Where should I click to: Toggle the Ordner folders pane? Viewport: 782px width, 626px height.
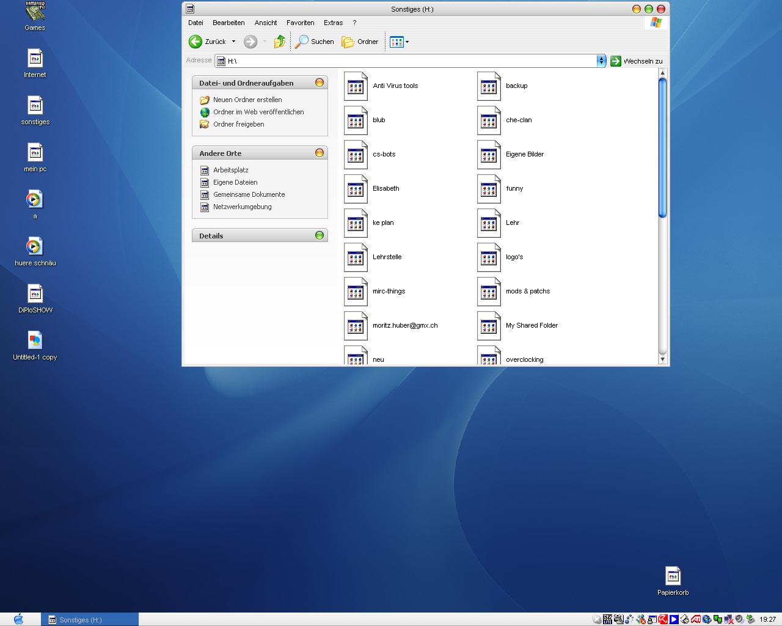click(360, 42)
